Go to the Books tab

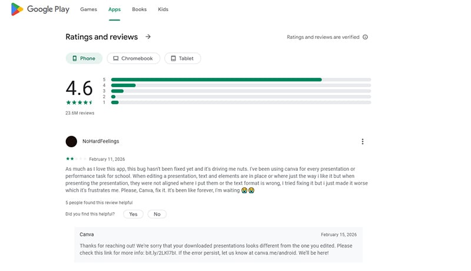[x=140, y=9]
